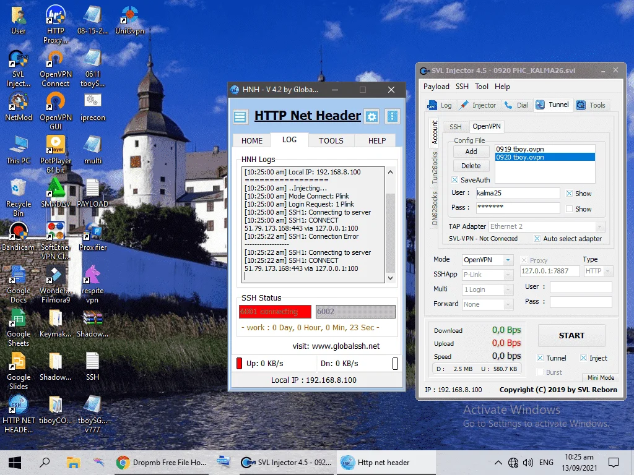The image size is (634, 475).
Task: Click the red 6001 connecting indicator
Action: pyautogui.click(x=275, y=312)
